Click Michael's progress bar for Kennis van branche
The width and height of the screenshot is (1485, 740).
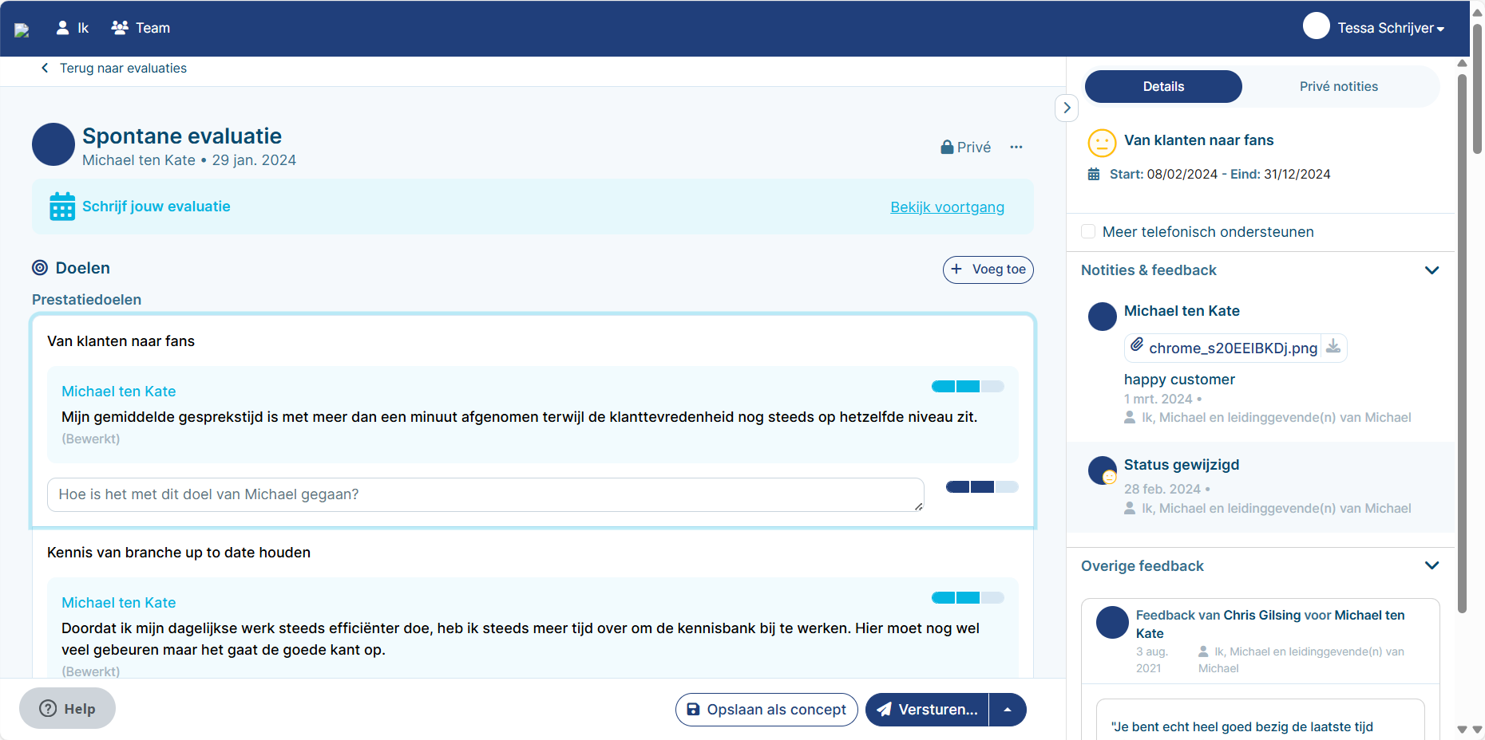coord(968,598)
